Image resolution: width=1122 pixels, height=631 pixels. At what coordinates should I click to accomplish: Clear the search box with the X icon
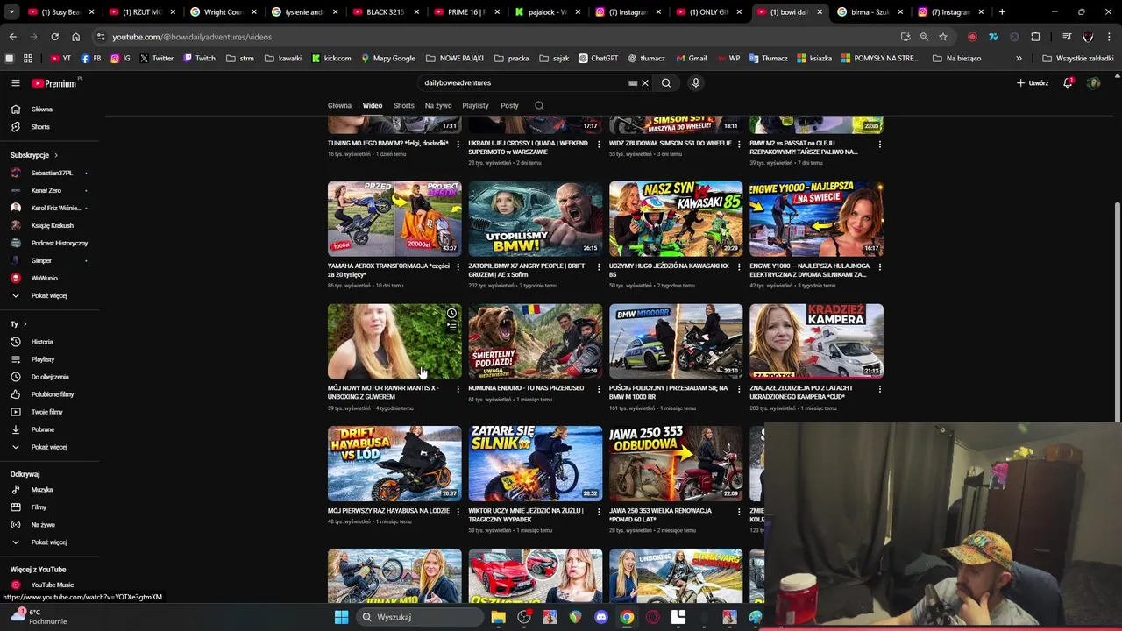pos(644,83)
